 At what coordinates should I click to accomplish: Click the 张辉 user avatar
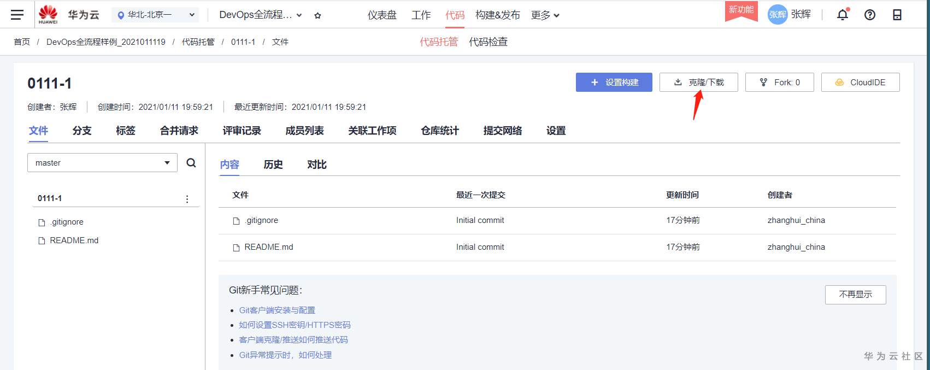point(778,15)
